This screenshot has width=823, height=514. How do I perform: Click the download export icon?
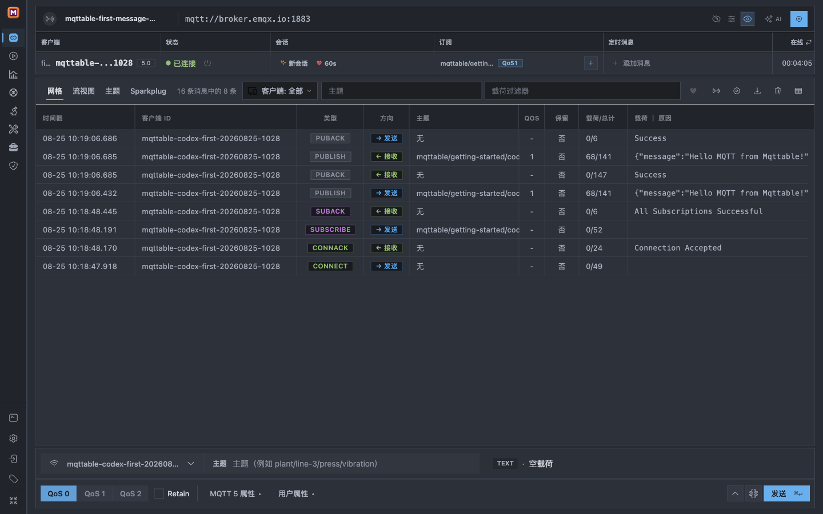click(x=757, y=91)
